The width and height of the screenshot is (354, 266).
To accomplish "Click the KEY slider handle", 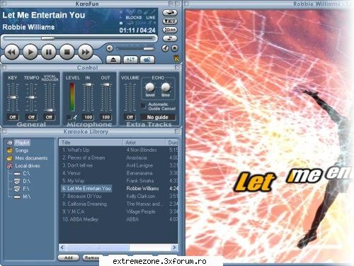I will [13, 97].
